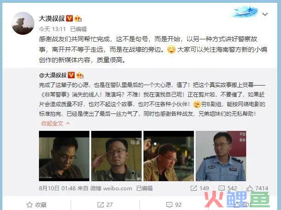Click the 大漠叔叔 profile avatar

(23, 23)
